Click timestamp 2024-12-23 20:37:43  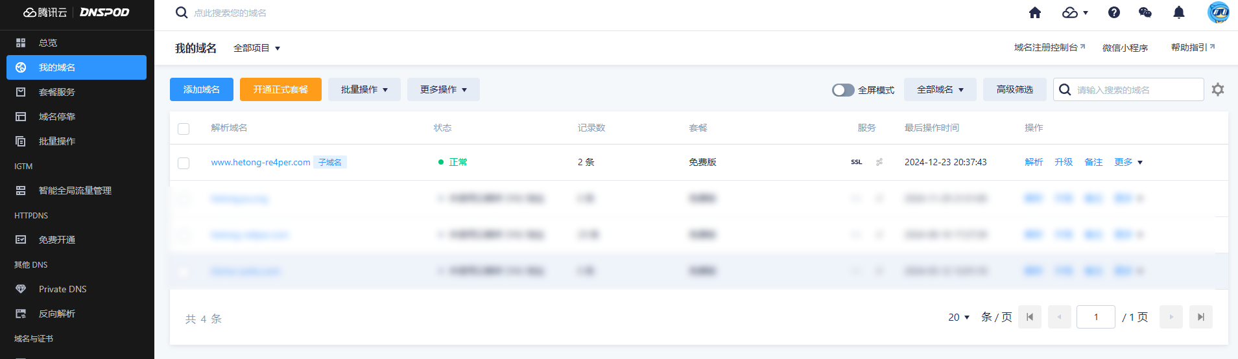(946, 162)
